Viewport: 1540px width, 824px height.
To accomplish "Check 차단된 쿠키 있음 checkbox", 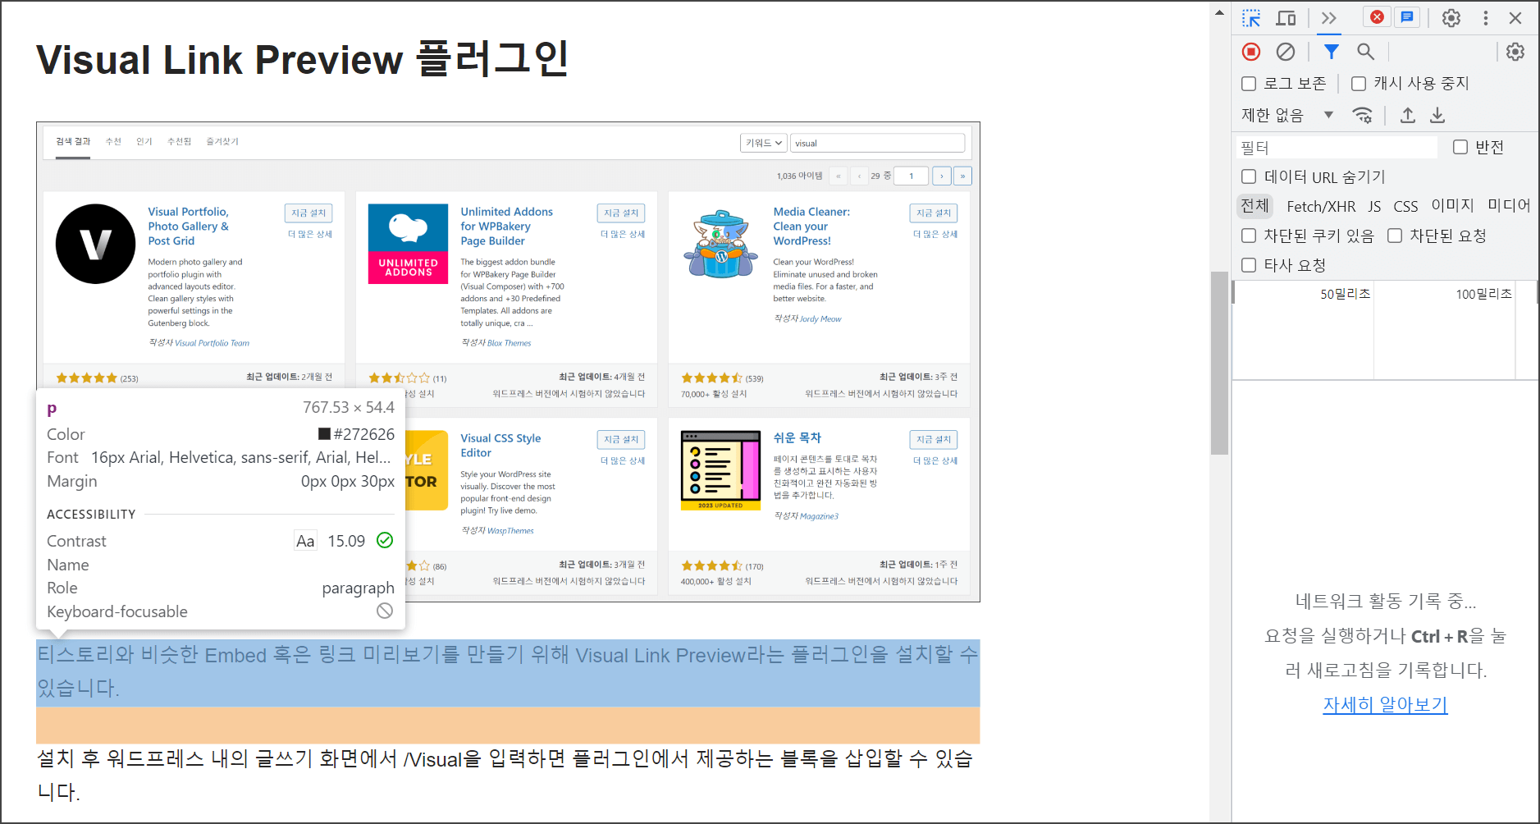I will [x=1249, y=236].
